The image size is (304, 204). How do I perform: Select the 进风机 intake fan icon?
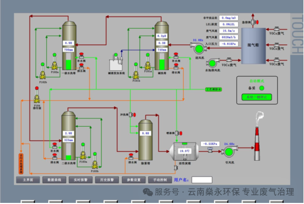[x=199, y=48]
